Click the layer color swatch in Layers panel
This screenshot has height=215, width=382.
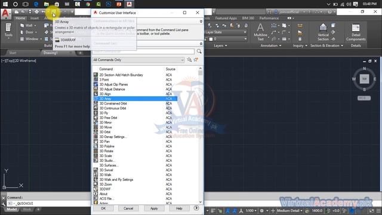pyautogui.click(x=211, y=39)
